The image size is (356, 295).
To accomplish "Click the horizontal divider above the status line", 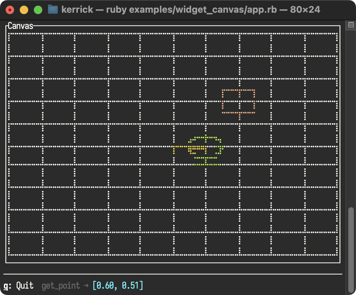I will [173, 274].
